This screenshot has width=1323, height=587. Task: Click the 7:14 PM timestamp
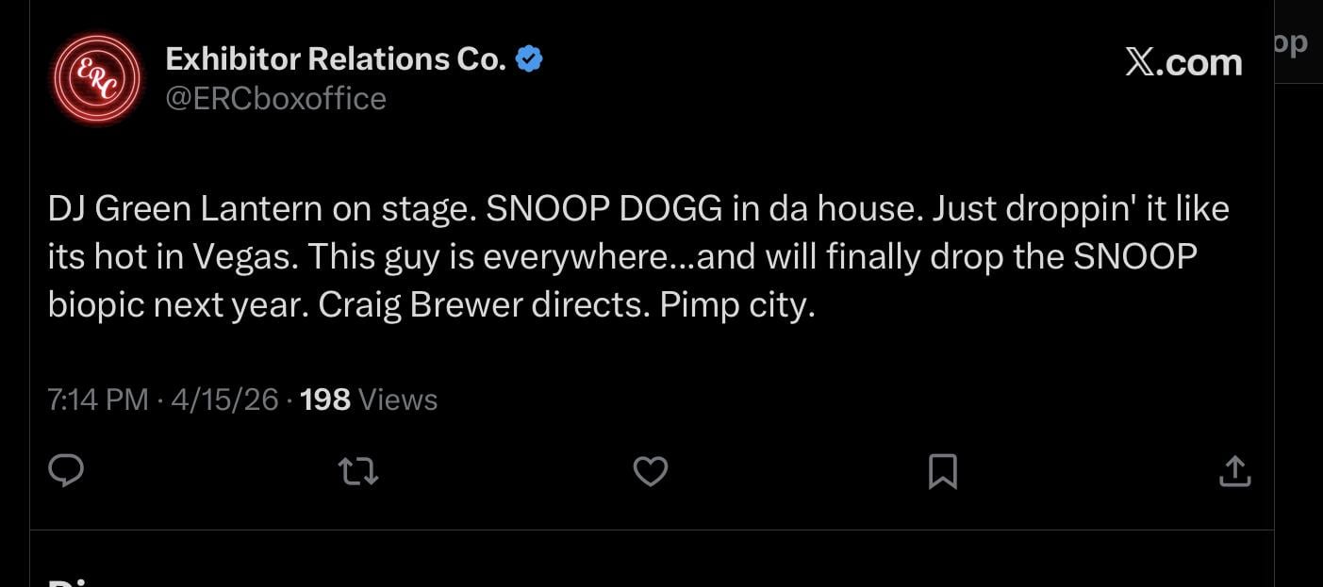98,399
